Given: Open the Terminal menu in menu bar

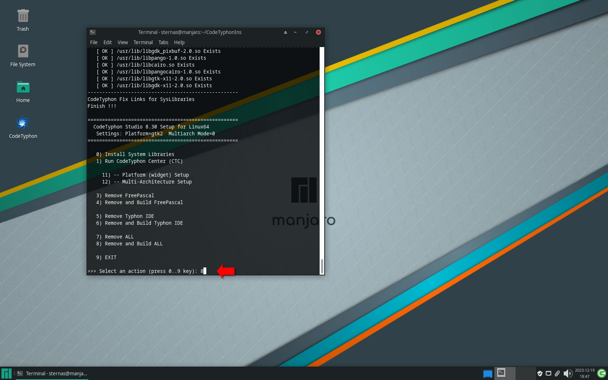Looking at the screenshot, I should 143,42.
